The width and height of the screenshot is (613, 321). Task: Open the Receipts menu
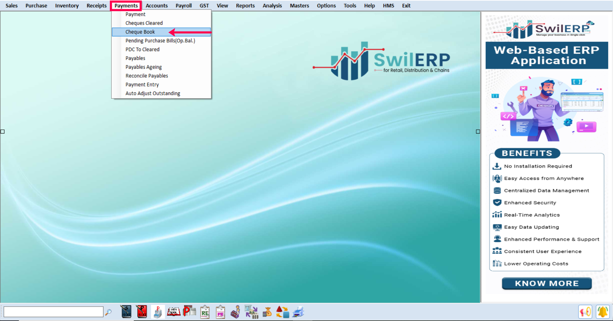pos(96,5)
